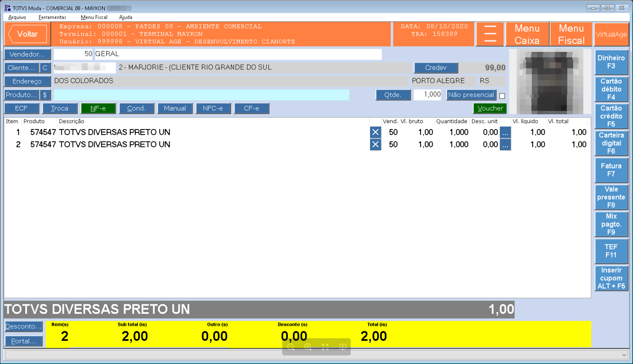Remove item 1 with its X icon
This screenshot has width=633, height=364.
pos(376,132)
